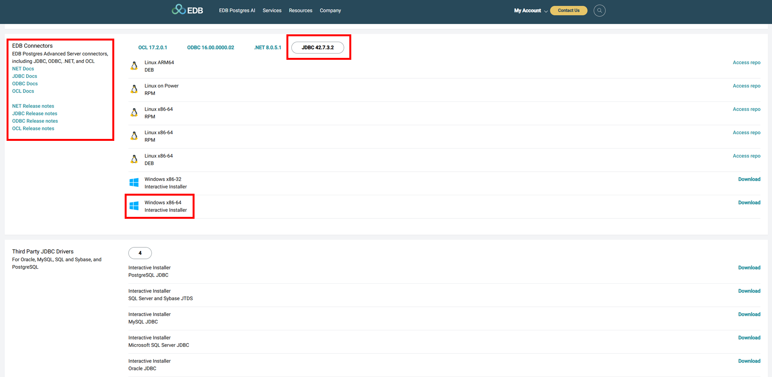
Task: Open ODBC Docs link
Action: pos(25,83)
